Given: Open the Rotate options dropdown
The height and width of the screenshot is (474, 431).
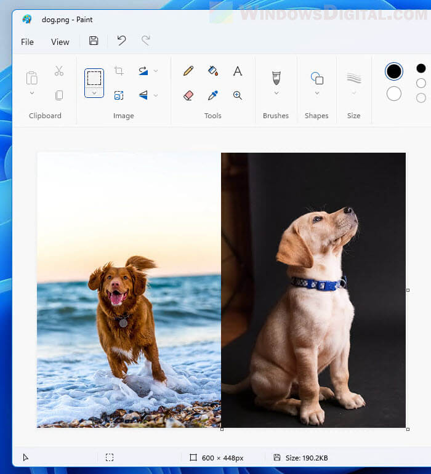Looking at the screenshot, I should [156, 71].
